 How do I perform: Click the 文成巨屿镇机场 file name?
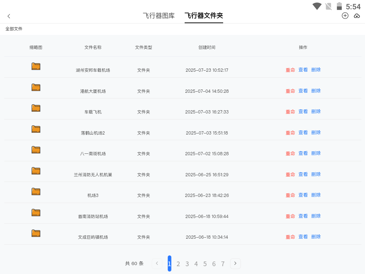(x=93, y=237)
